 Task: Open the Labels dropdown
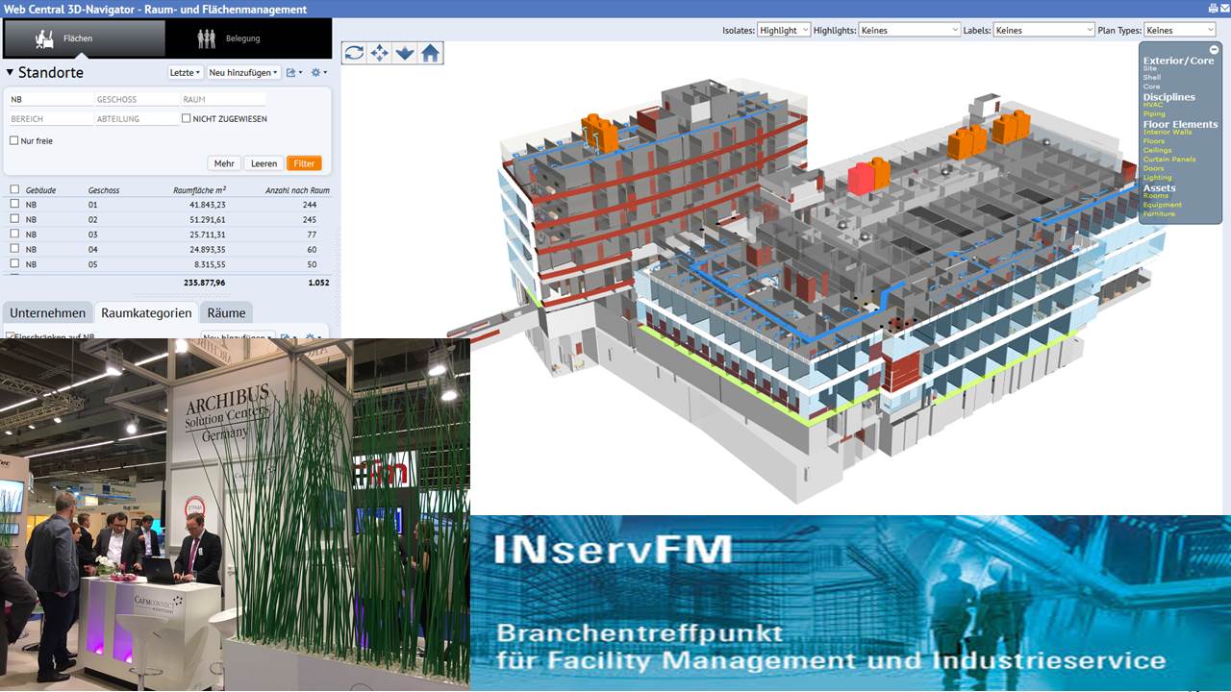[x=1043, y=30]
